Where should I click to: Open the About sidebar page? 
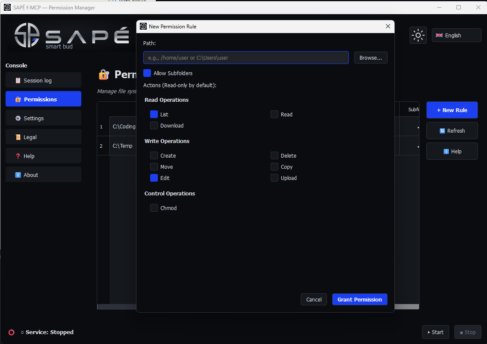[43, 175]
